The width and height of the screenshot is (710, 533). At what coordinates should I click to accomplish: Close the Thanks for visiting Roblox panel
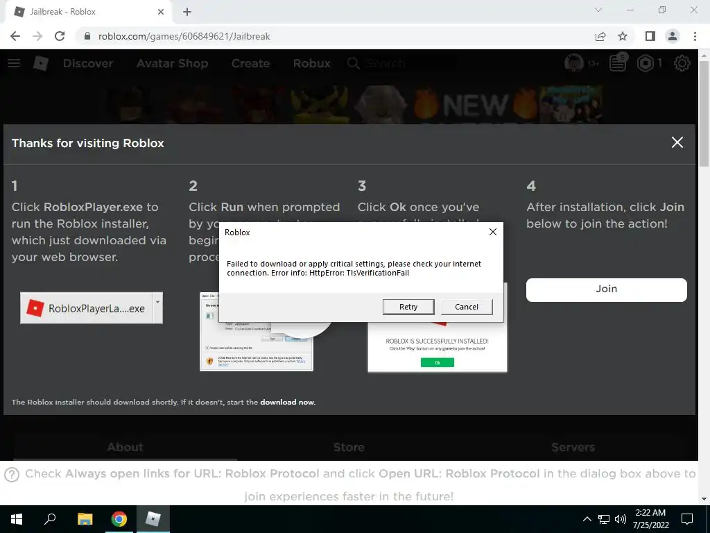[x=677, y=142]
